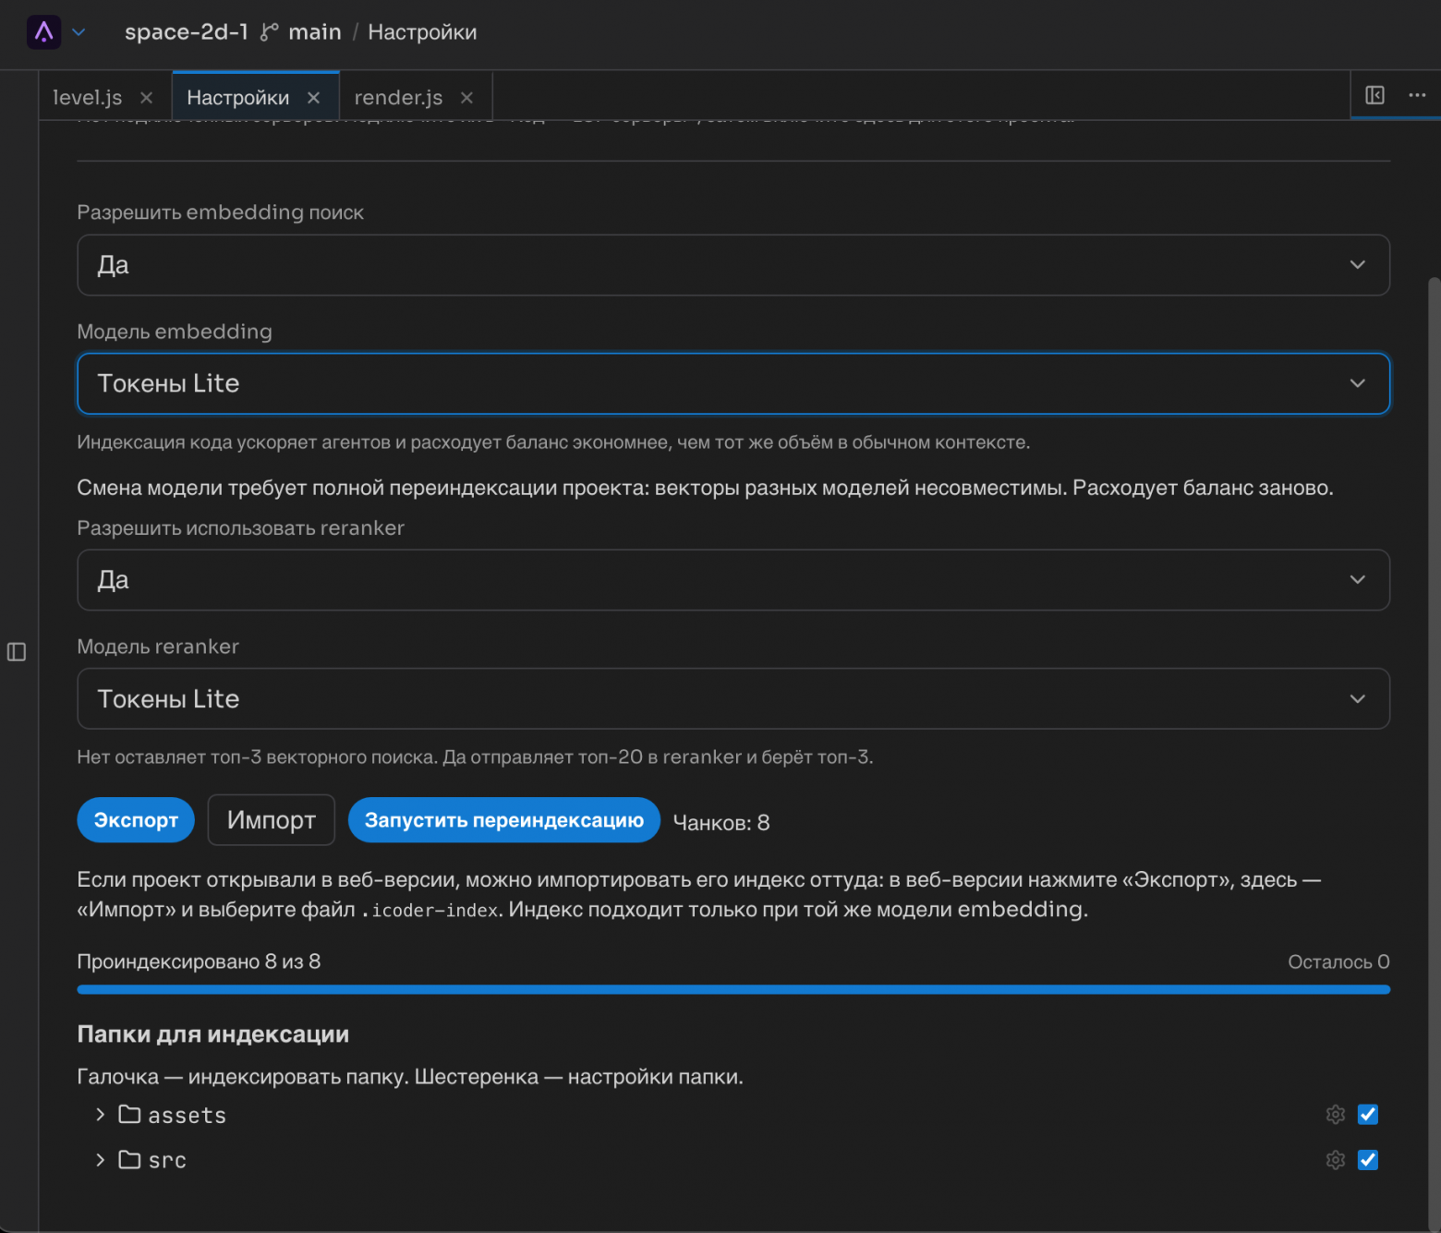Uncheck indexing for the assets folder
1441x1233 pixels.
coord(1368,1115)
